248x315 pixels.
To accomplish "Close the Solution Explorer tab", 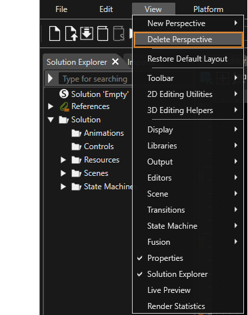I will coord(115,62).
